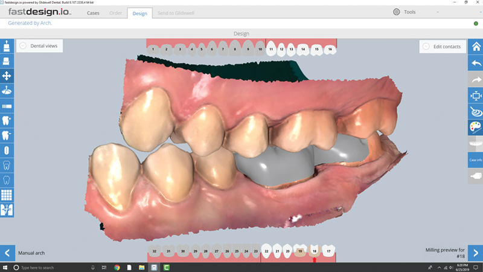This screenshot has width=483, height=272.
Task: Expand the Edit contacts panel
Action: click(443, 47)
